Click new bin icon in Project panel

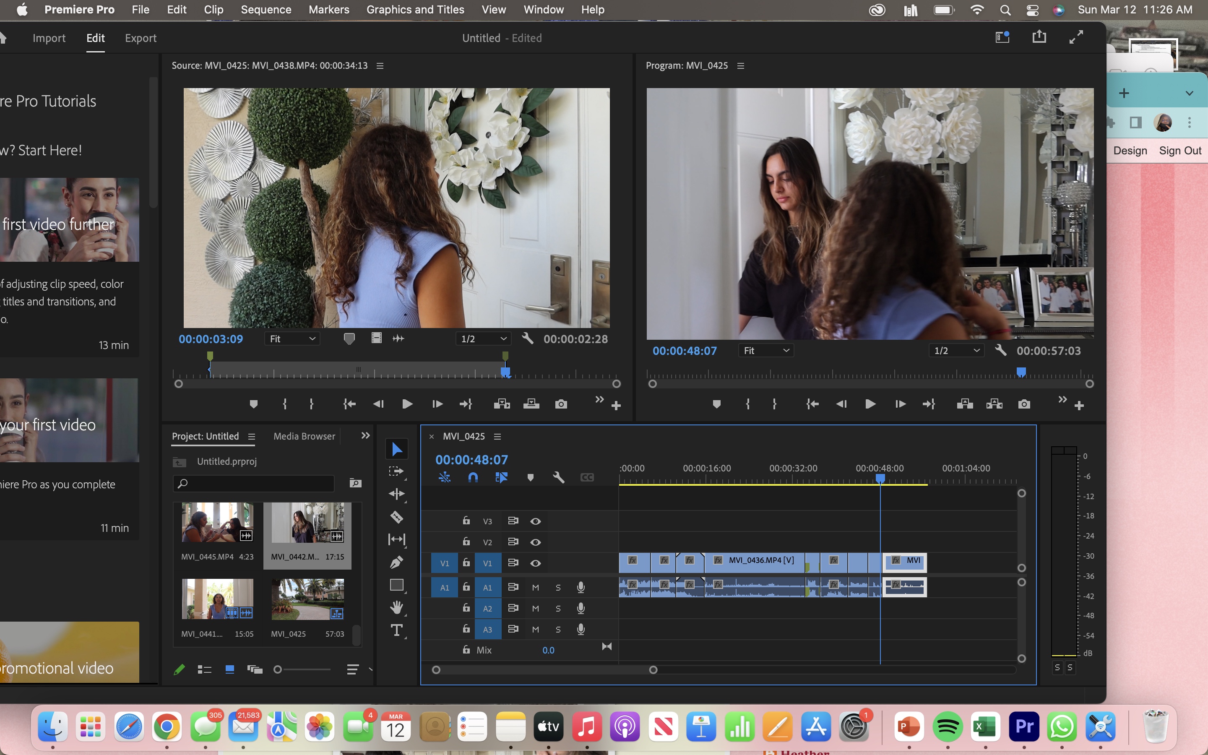pyautogui.click(x=355, y=483)
